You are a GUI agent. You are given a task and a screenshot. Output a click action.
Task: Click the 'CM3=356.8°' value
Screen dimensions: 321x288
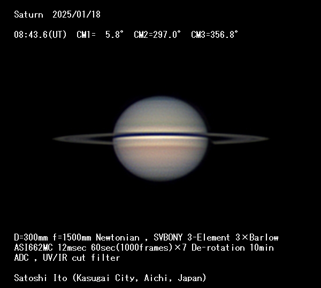215,35
